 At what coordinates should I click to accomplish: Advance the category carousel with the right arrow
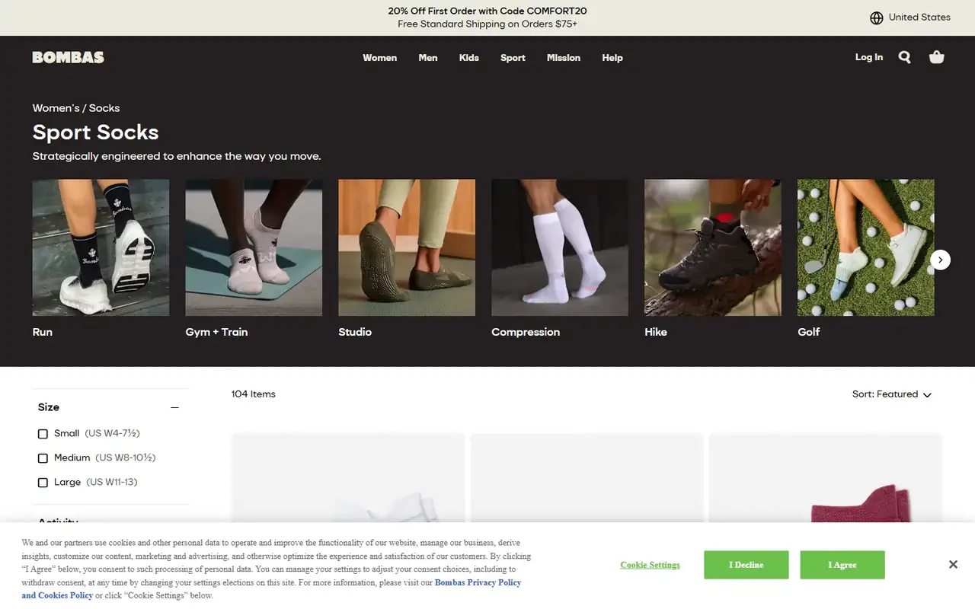tap(940, 260)
